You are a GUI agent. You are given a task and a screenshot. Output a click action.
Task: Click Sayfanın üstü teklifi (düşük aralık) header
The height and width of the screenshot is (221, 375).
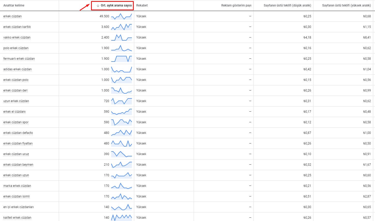coord(287,5)
